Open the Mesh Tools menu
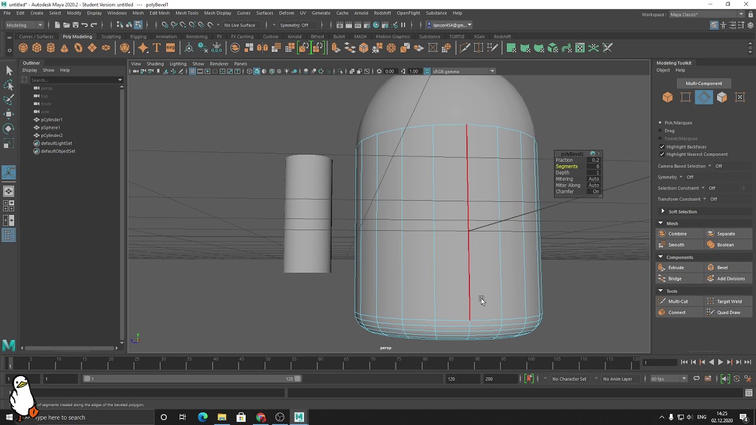This screenshot has height=425, width=756. click(x=187, y=13)
